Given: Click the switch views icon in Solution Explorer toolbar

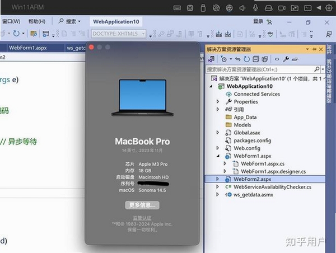Looking at the screenshot, I should 211,59.
